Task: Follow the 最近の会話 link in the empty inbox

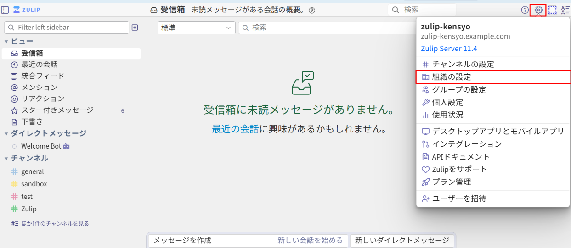Action: 235,129
